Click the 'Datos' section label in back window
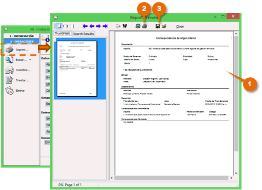The height and width of the screenshot is (190, 262). (x=45, y=58)
